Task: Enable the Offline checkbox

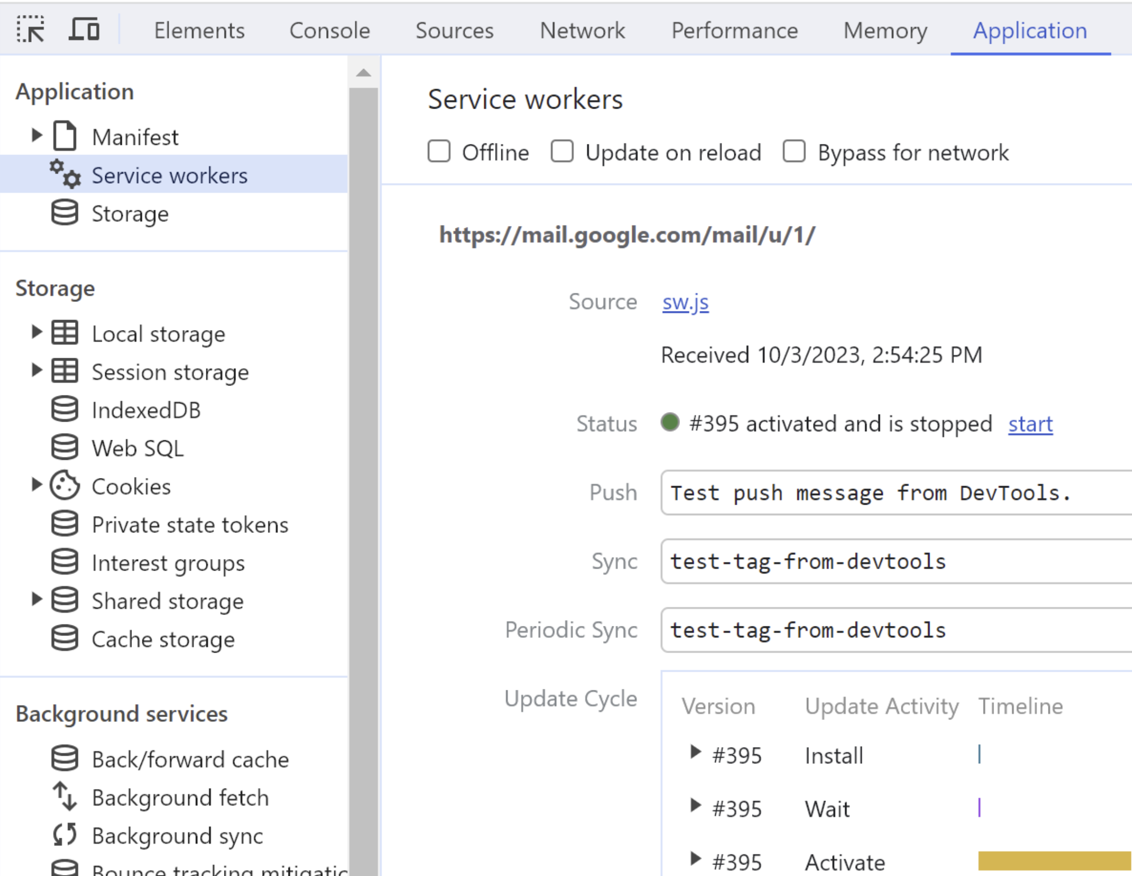Action: click(439, 152)
